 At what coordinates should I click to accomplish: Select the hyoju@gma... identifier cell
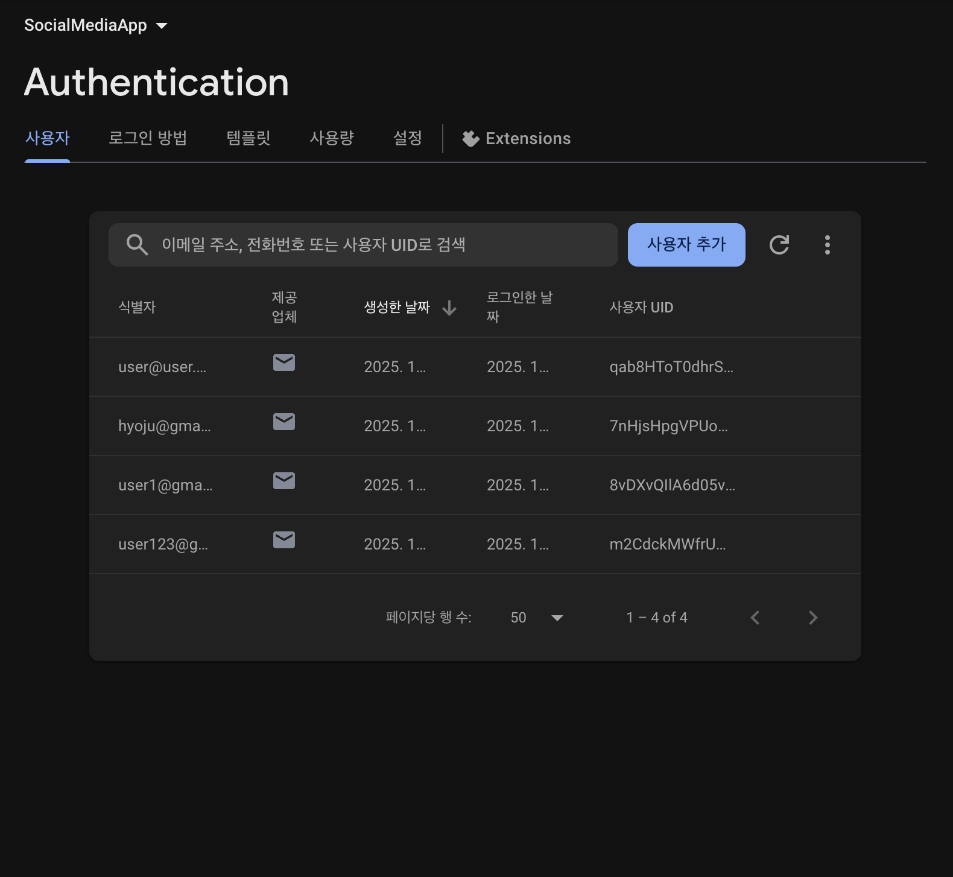click(165, 426)
